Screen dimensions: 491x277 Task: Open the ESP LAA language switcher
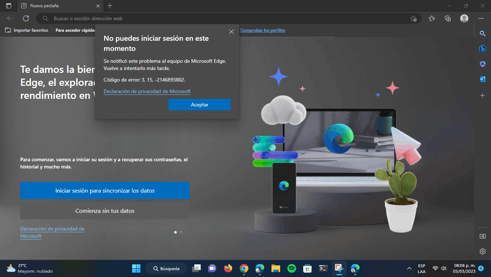click(422, 268)
